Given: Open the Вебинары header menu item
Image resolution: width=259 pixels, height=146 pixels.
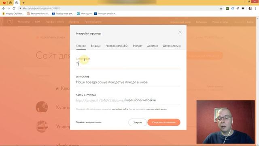Looking at the screenshot, I should pyautogui.click(x=202, y=22).
